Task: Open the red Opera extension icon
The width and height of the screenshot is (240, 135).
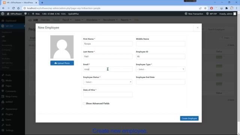Action: (x=211, y=8)
